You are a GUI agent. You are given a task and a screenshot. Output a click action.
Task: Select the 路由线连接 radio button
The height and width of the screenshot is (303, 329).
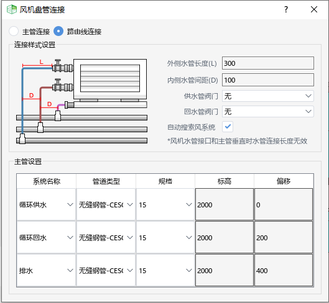58,31
